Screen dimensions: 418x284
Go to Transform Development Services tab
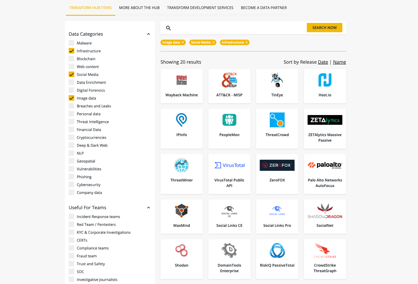[200, 8]
